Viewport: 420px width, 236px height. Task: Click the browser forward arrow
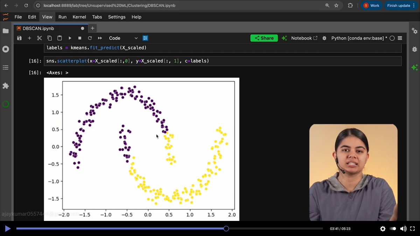tap(16, 6)
